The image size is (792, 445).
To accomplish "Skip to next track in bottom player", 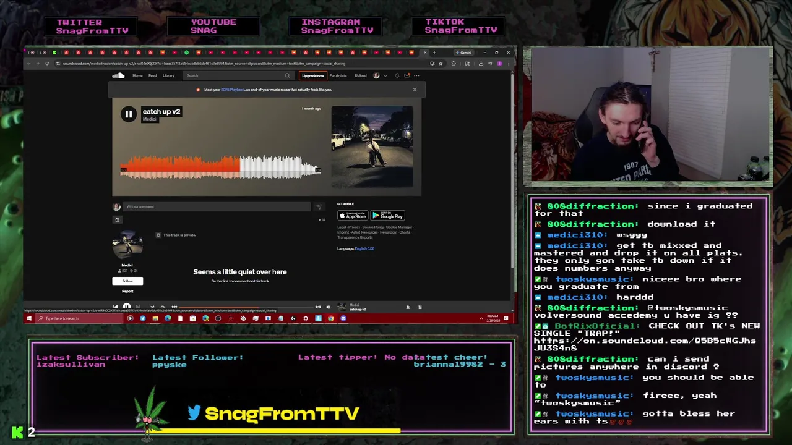I will 139,307.
